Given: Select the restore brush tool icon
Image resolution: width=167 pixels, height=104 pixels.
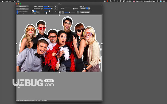Looking at the screenshot, I should click(x=63, y=12).
